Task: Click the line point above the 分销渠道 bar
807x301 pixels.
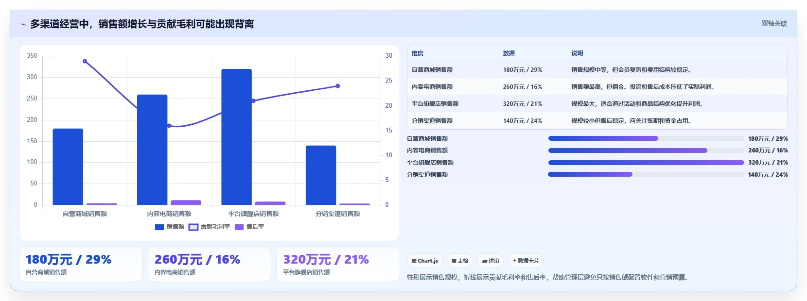Action: (338, 86)
